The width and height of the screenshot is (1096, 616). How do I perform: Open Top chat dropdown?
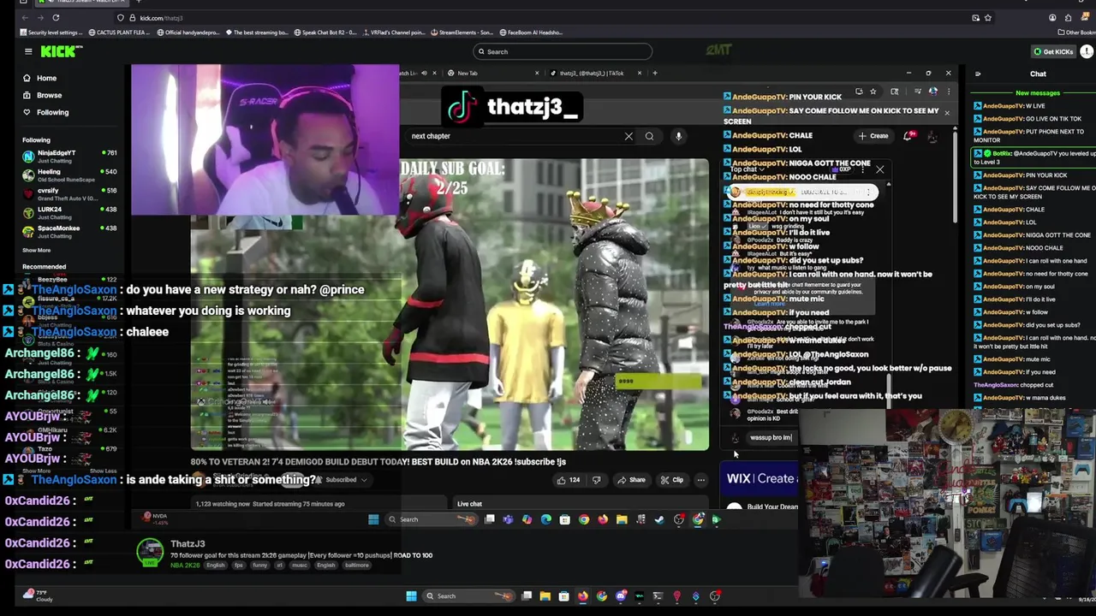747,169
